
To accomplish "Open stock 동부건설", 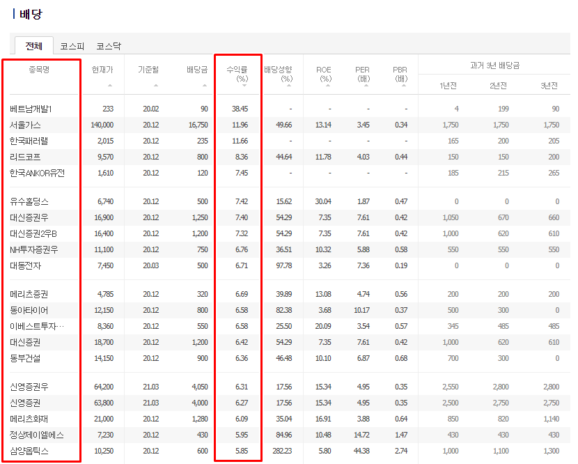I will pos(25,359).
